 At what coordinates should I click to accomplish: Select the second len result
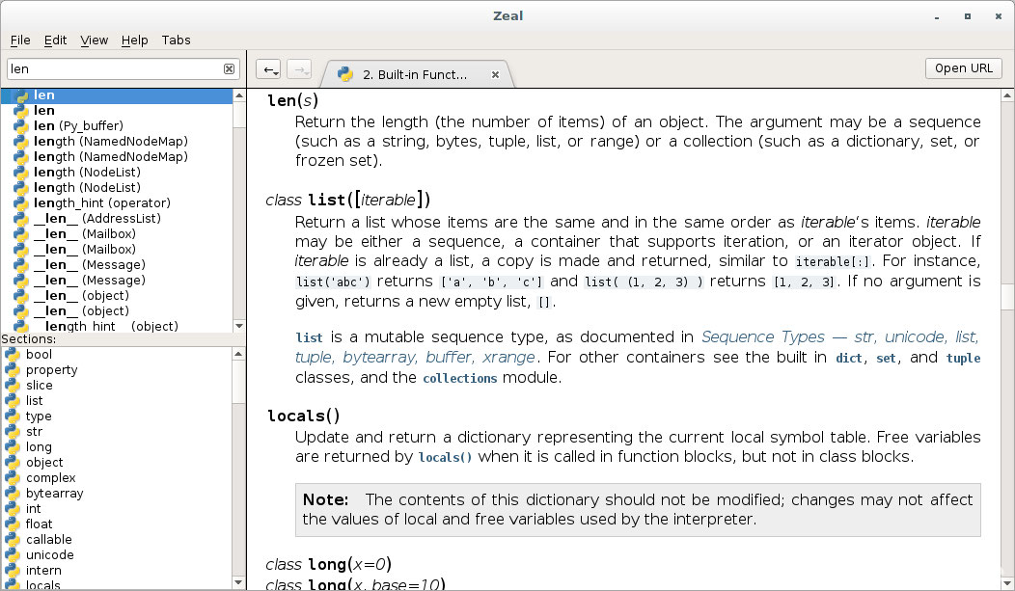[x=117, y=111]
